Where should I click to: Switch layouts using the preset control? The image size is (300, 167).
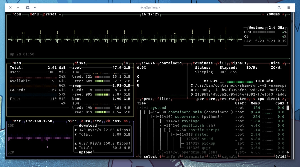50,14
